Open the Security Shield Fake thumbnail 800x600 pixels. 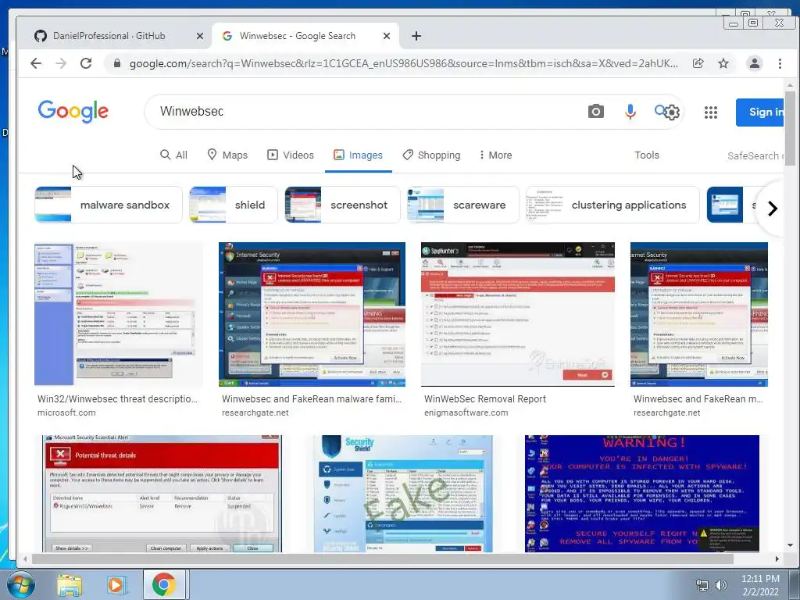403,494
